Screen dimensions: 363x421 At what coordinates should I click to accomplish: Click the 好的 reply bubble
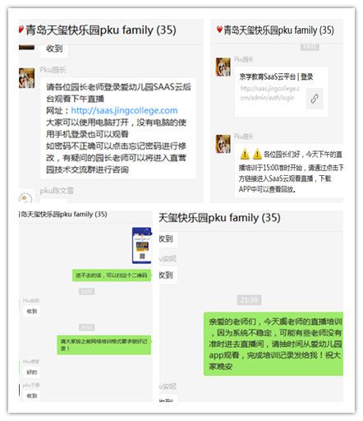(x=32, y=372)
